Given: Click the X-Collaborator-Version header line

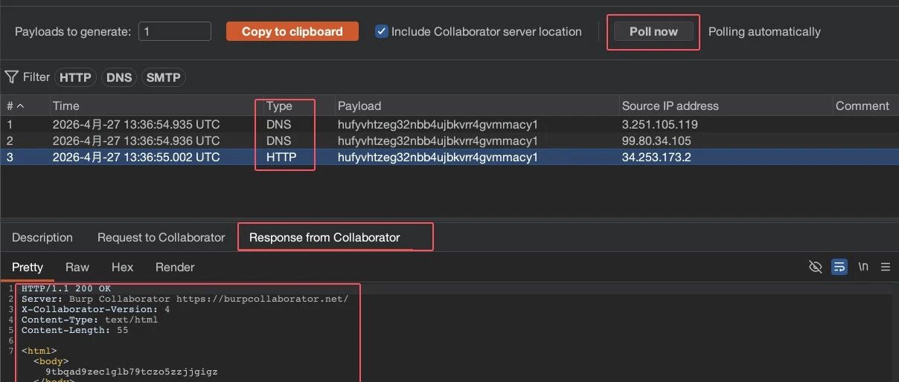Looking at the screenshot, I should click(x=96, y=309).
